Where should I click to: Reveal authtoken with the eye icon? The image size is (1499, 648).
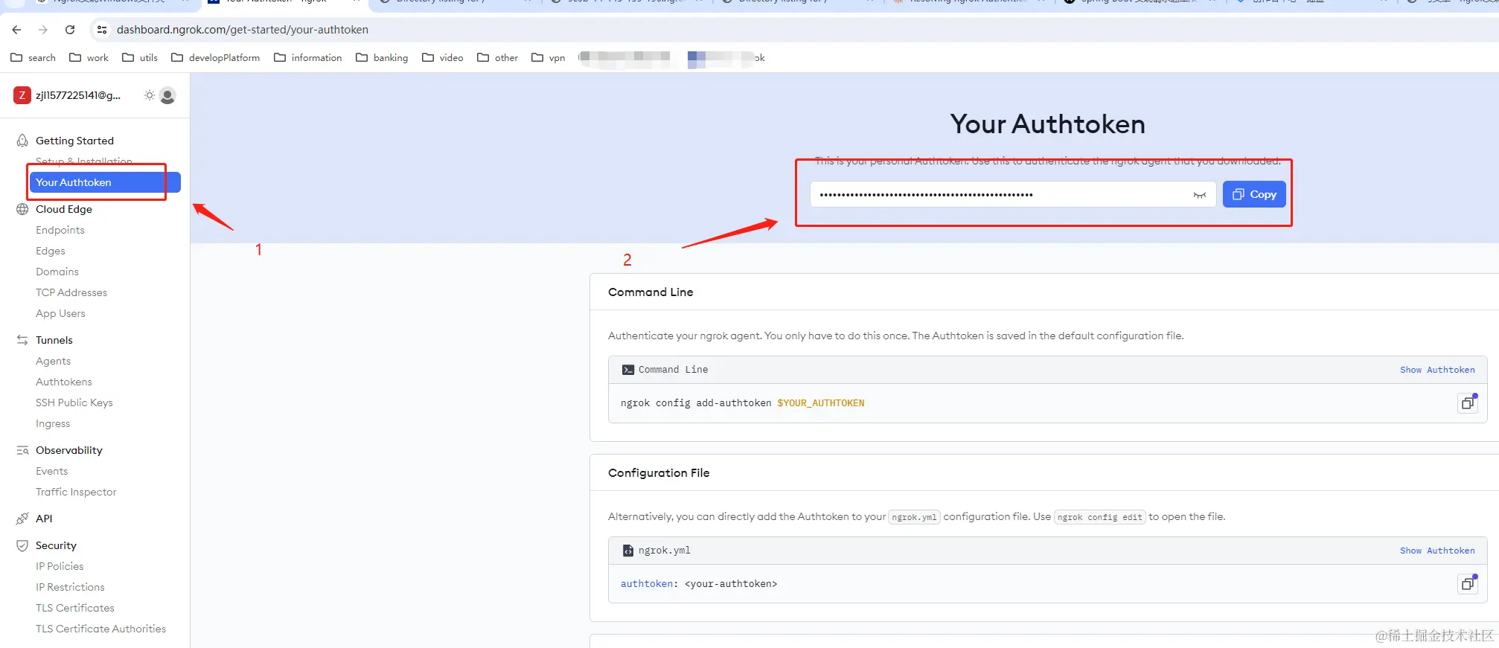[1200, 195]
